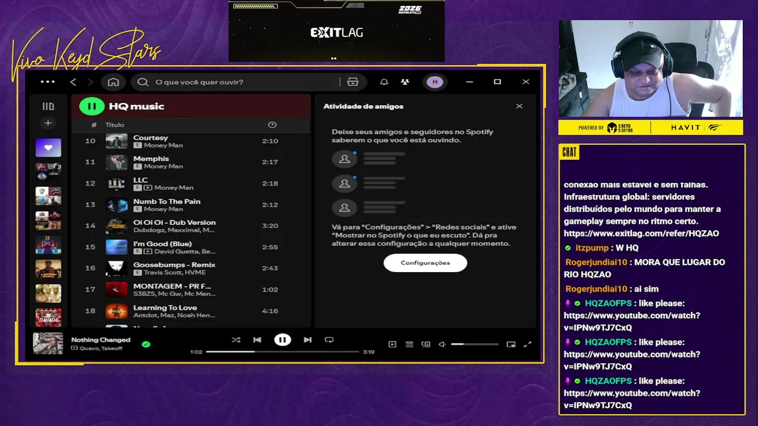Open the Connect to a device icon
This screenshot has height=426, width=758.
pyautogui.click(x=426, y=344)
